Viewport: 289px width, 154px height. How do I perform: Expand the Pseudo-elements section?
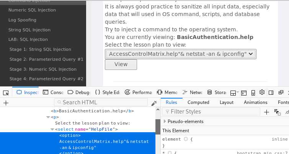pos(165,122)
